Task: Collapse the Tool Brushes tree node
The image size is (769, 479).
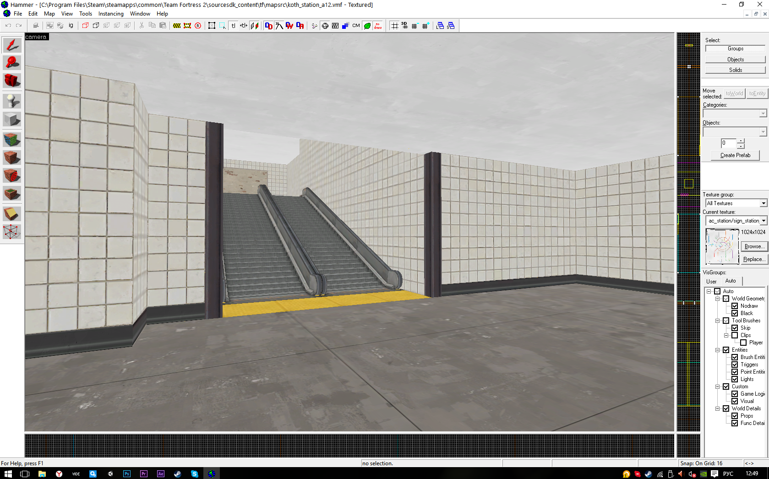Action: coord(717,321)
